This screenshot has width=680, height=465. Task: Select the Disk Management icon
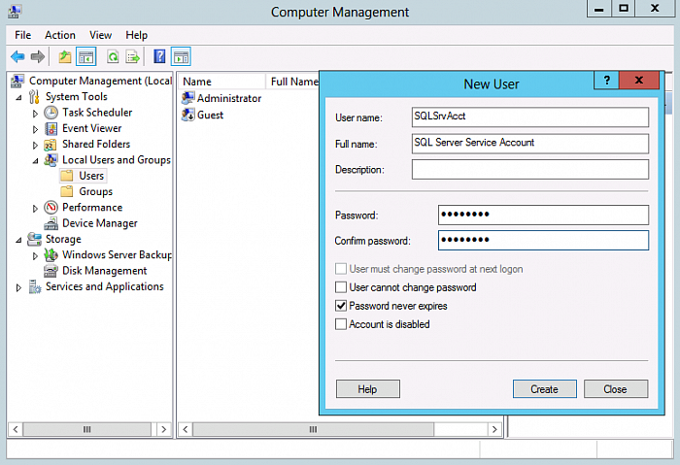51,271
